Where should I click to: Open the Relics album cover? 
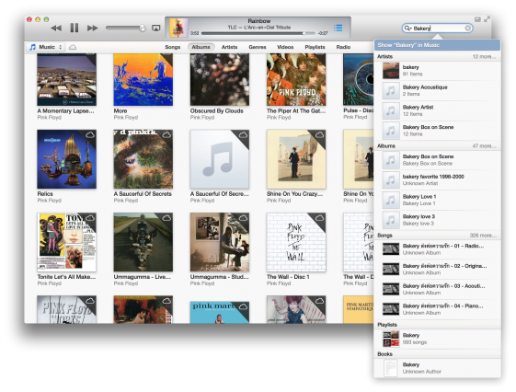67,159
